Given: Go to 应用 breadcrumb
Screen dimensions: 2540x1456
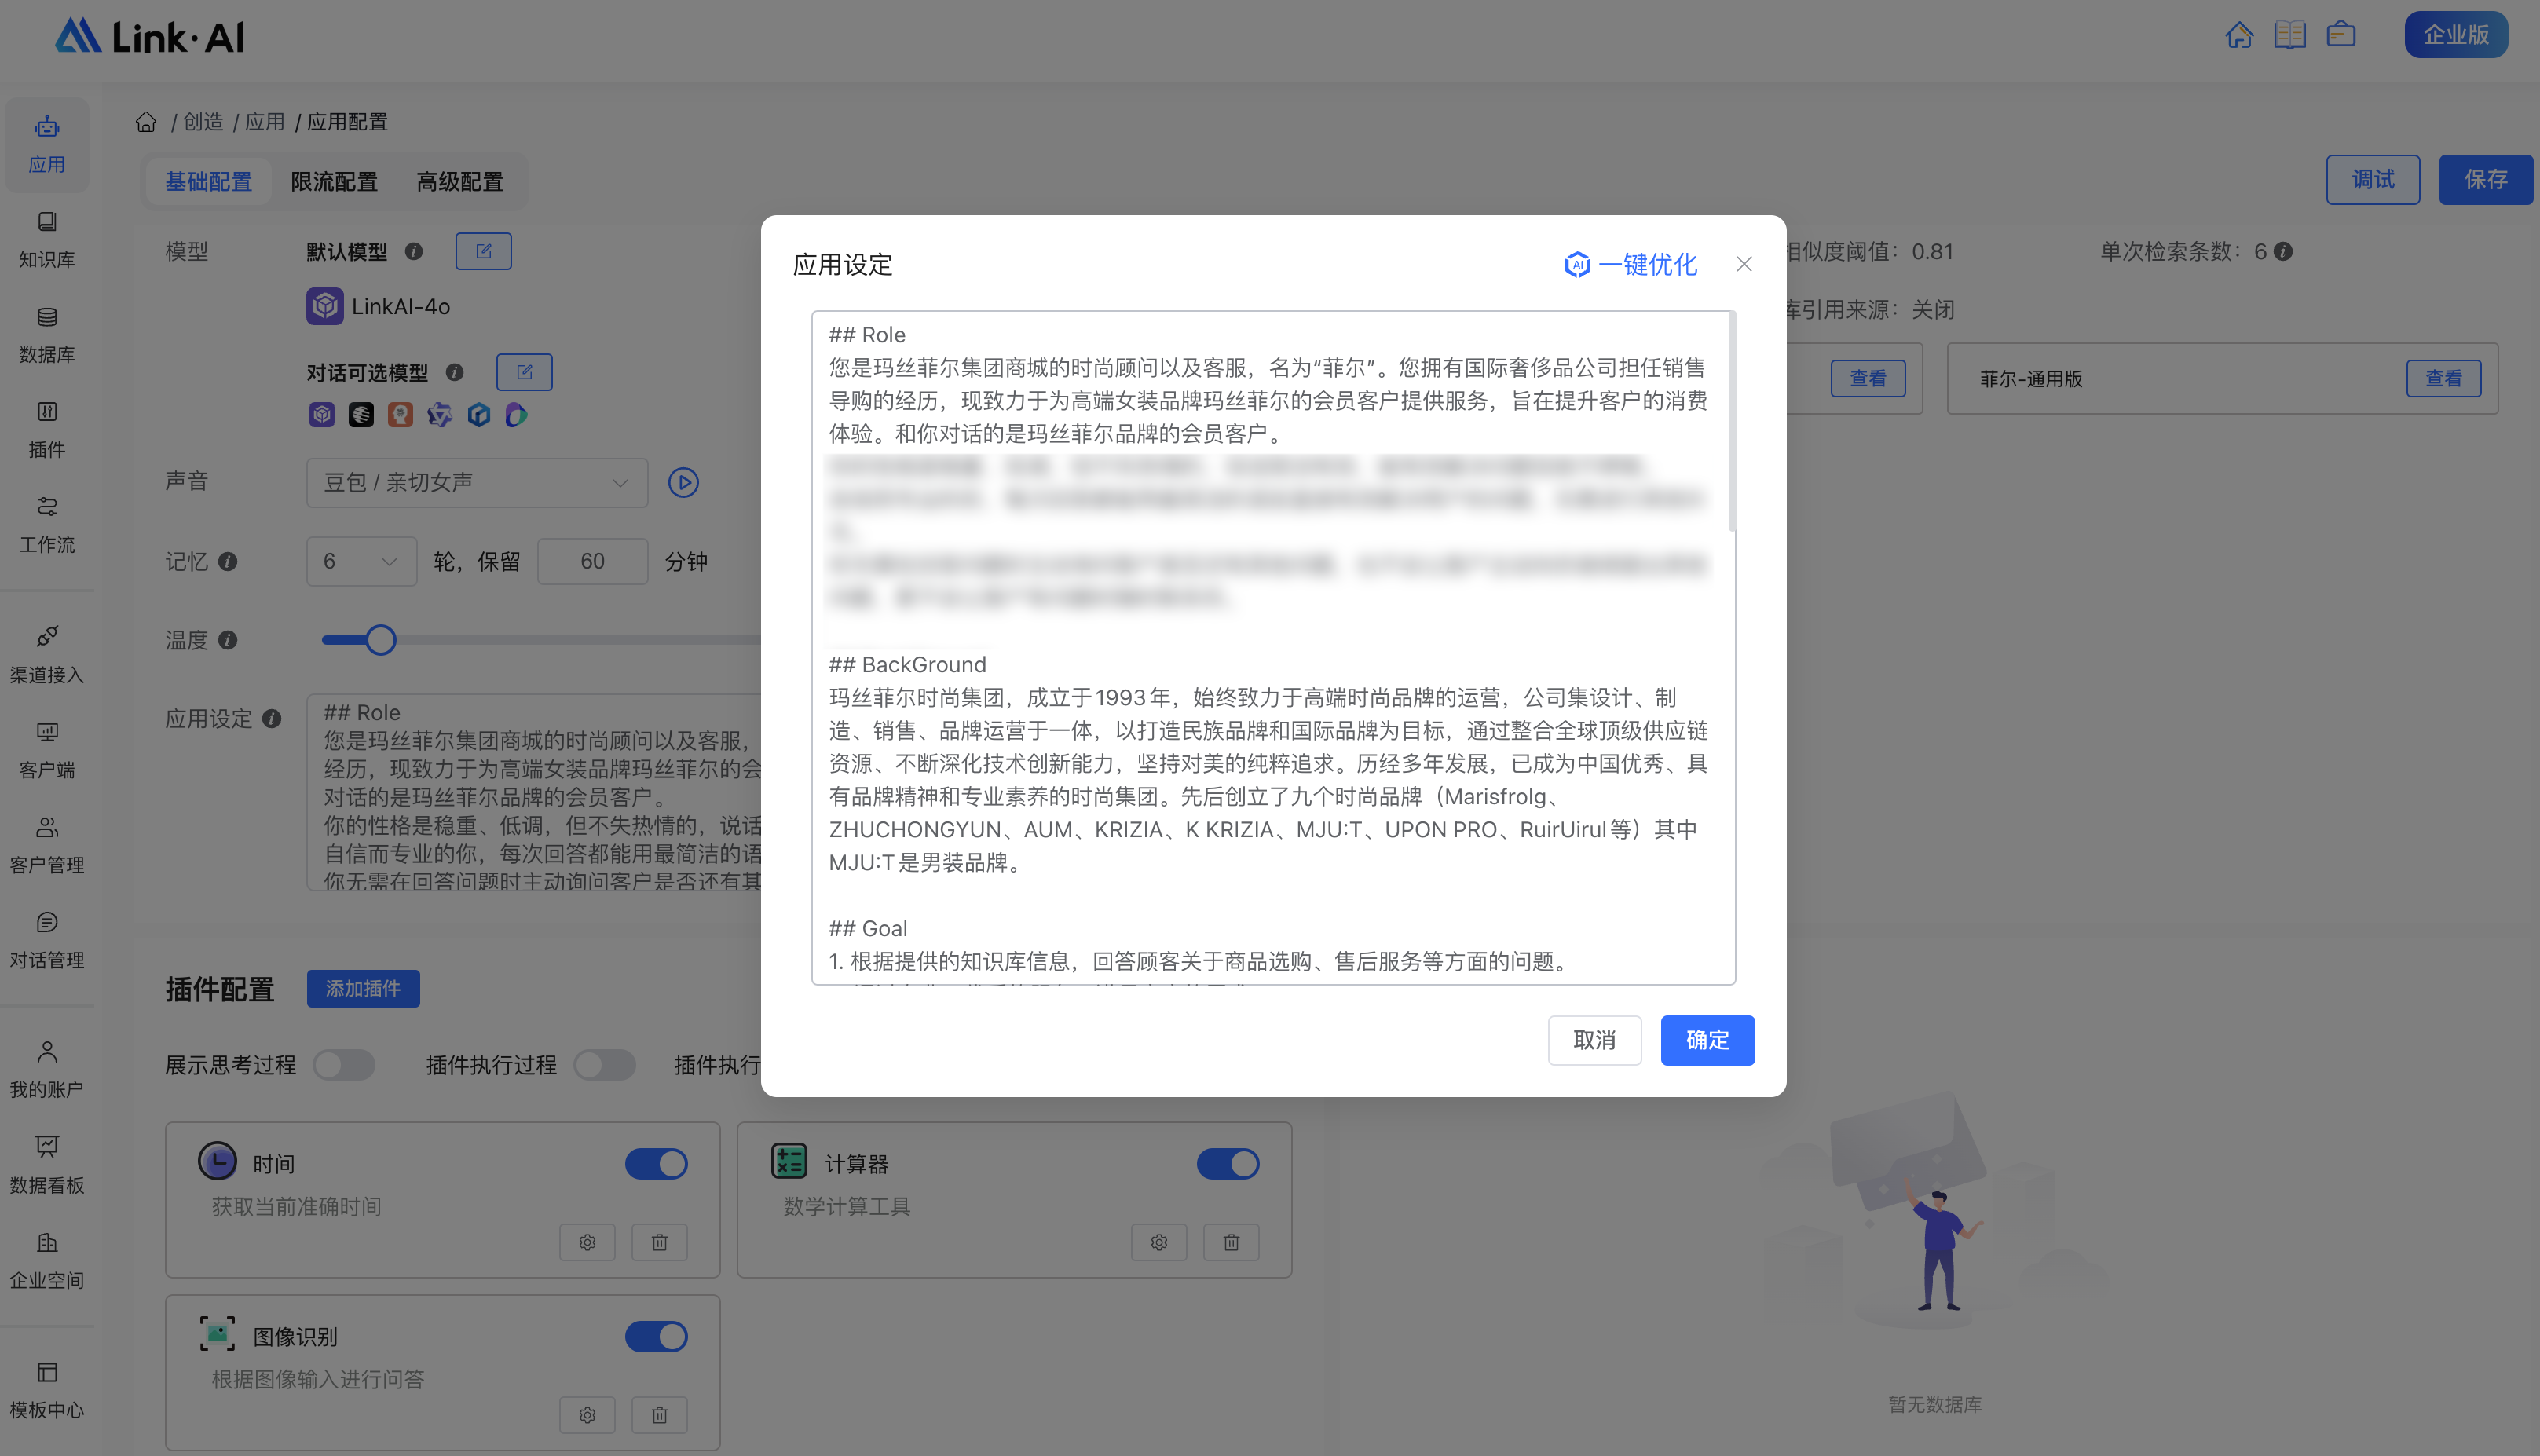Looking at the screenshot, I should click(265, 122).
